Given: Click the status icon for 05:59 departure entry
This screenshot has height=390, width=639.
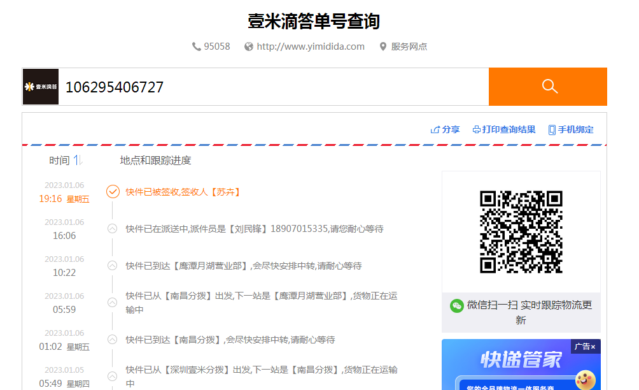Looking at the screenshot, I should coord(113,302).
